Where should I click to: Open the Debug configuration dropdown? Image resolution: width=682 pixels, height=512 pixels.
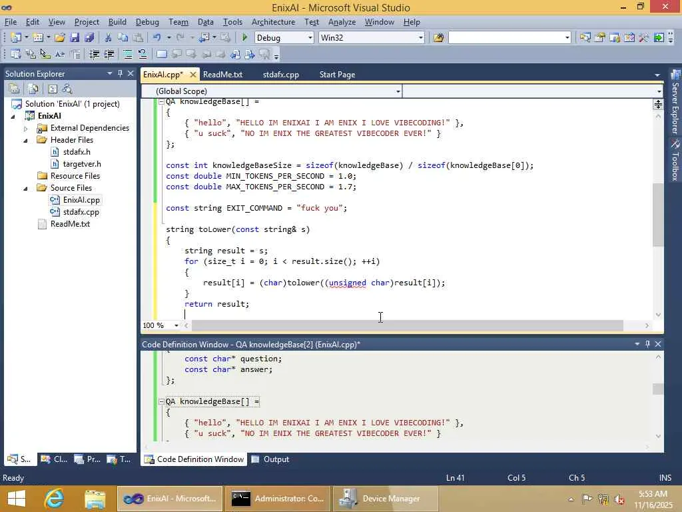pos(310,38)
